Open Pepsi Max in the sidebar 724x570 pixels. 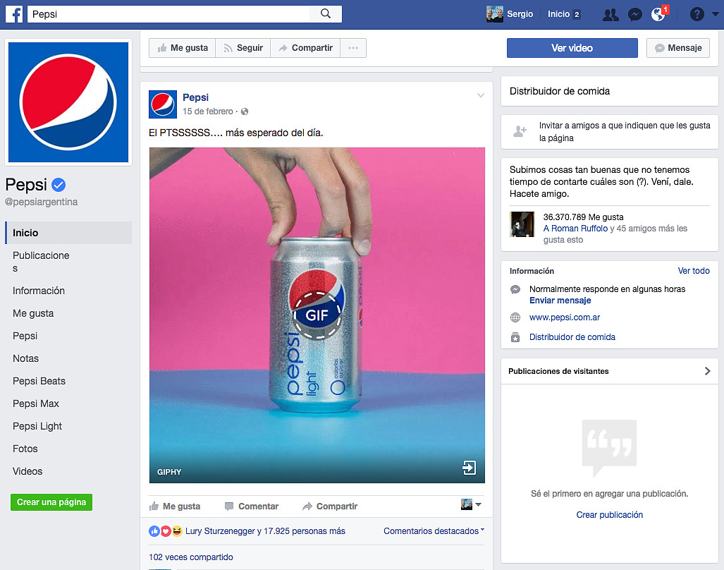pos(36,404)
